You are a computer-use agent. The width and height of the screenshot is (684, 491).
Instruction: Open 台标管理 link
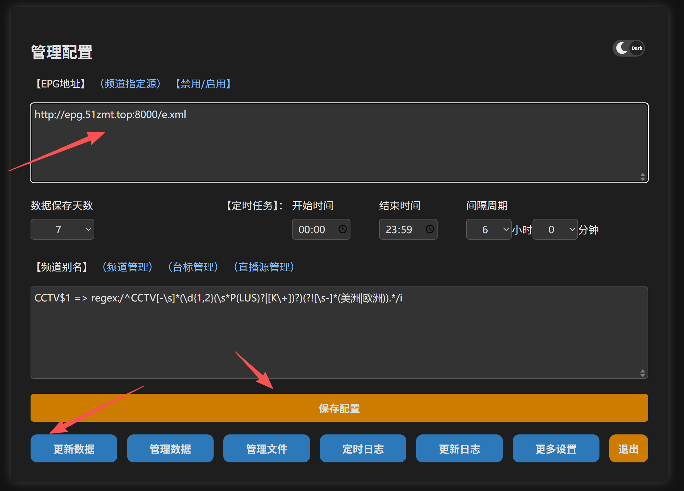coord(193,267)
